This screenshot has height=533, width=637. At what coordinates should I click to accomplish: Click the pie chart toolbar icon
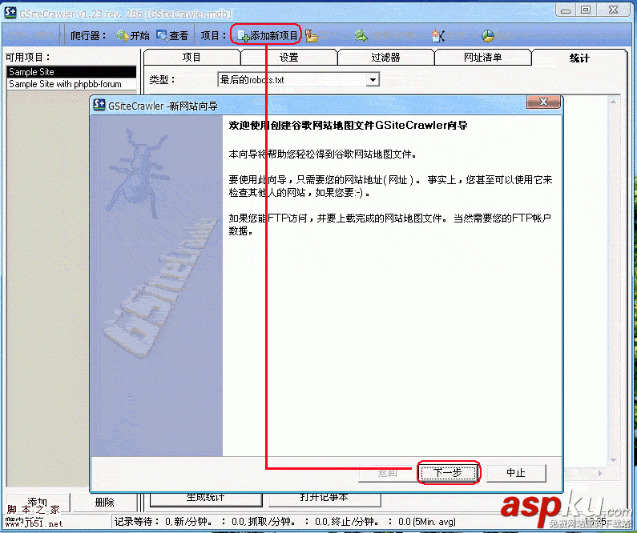pos(488,36)
